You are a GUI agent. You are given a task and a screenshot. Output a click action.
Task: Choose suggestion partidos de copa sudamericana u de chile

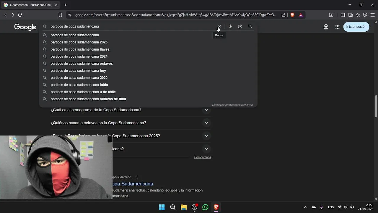[x=148, y=92]
